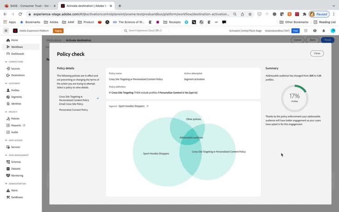The image size is (339, 212).
Task: Switch to the S405 Consumer Trust tab
Action: pos(29,6)
